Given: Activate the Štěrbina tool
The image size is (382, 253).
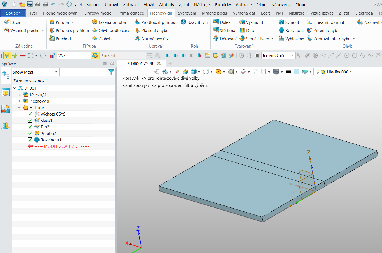Looking at the screenshot, I should click(x=224, y=30).
